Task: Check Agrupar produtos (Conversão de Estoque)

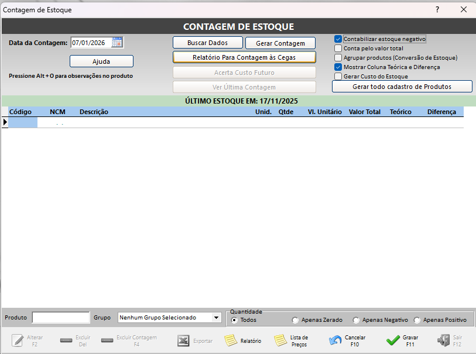Action: 338,58
